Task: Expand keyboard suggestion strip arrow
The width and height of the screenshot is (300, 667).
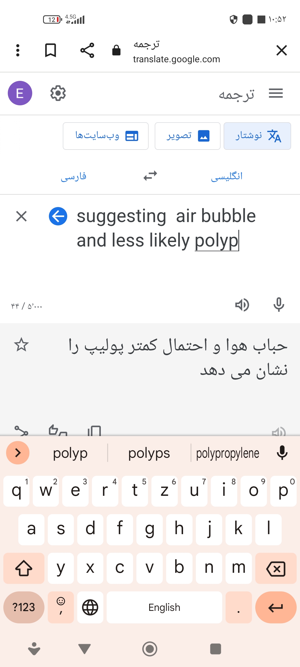Action: (x=18, y=453)
